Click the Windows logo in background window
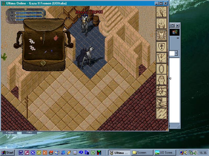Screen dimensions: 209x156 pyautogui.click(x=175, y=32)
